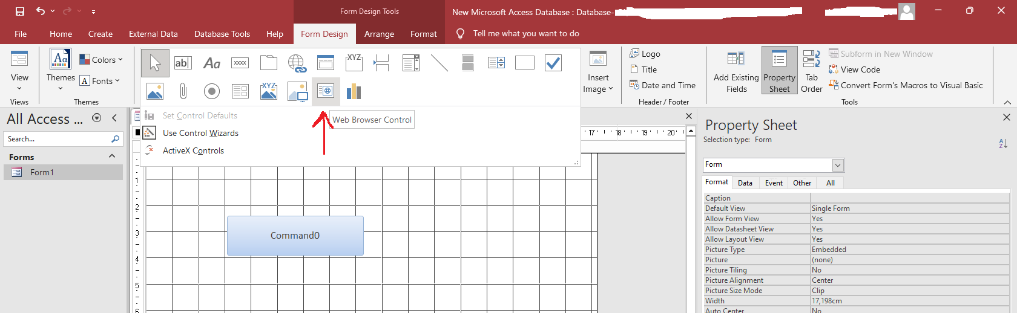Click the Title button in Header/Footer
The width and height of the screenshot is (1017, 313).
click(643, 69)
